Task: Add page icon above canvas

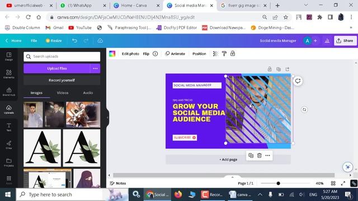Action: click(x=287, y=69)
